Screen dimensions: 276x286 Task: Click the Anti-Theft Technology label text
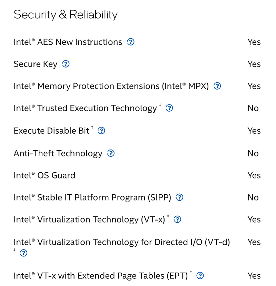click(x=58, y=153)
